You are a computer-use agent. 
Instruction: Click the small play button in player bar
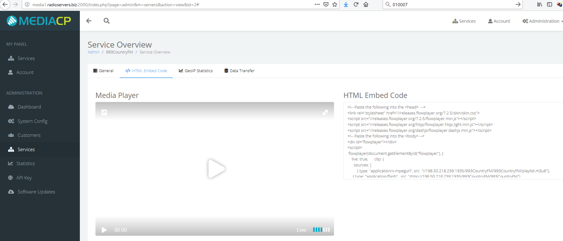(x=104, y=230)
